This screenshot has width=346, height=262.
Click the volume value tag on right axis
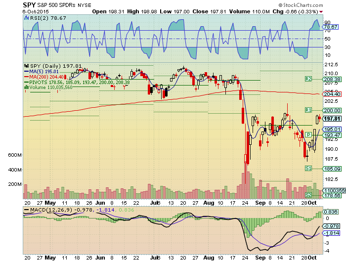334,190
